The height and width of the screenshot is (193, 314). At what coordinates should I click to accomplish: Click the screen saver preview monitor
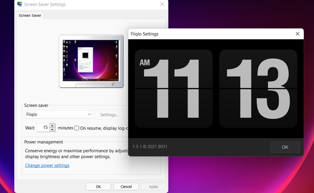pos(91,61)
